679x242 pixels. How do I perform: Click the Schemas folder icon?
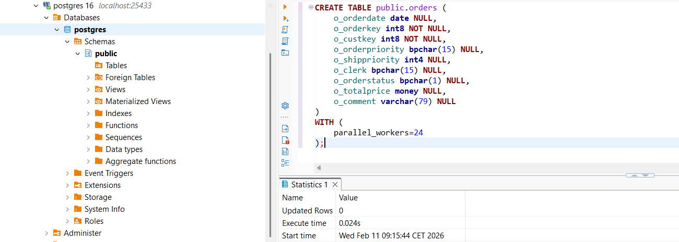click(78, 42)
